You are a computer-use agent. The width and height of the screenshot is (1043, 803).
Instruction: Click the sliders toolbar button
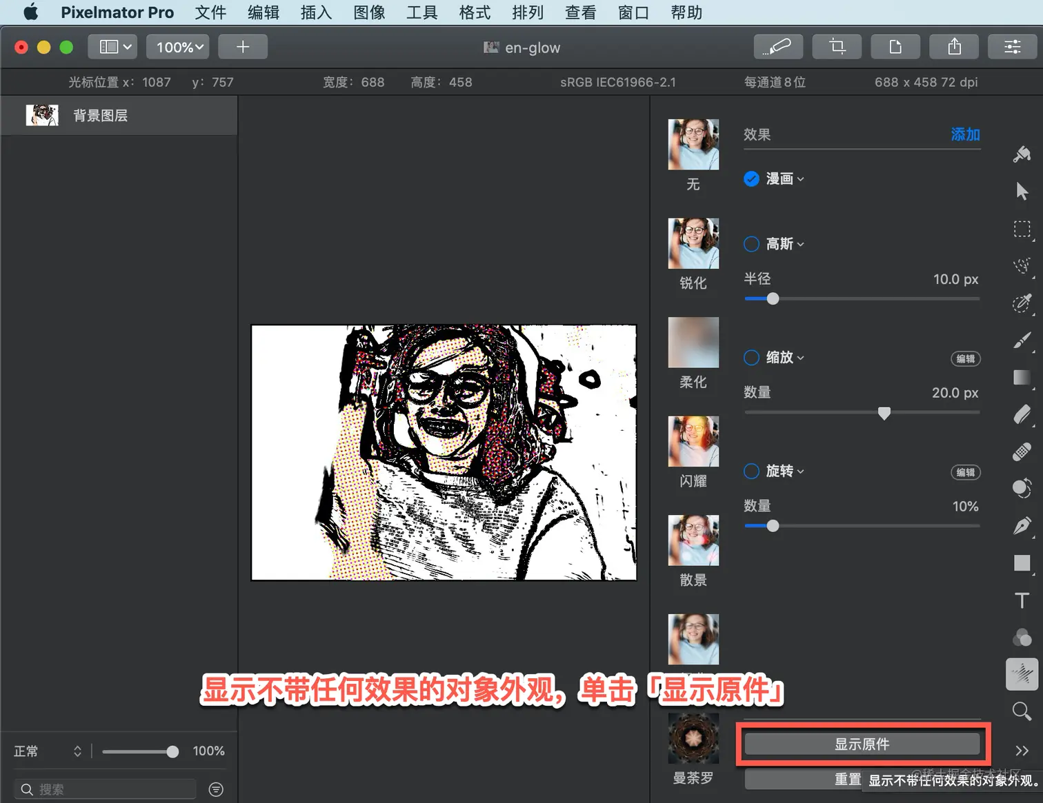tap(1013, 47)
